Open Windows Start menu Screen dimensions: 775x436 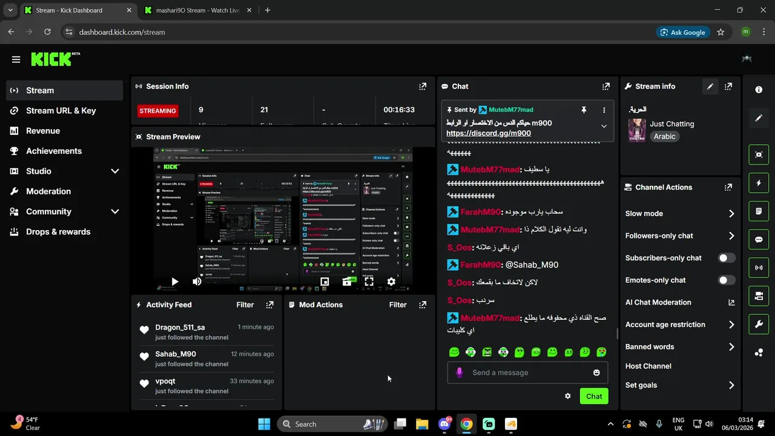pos(264,424)
